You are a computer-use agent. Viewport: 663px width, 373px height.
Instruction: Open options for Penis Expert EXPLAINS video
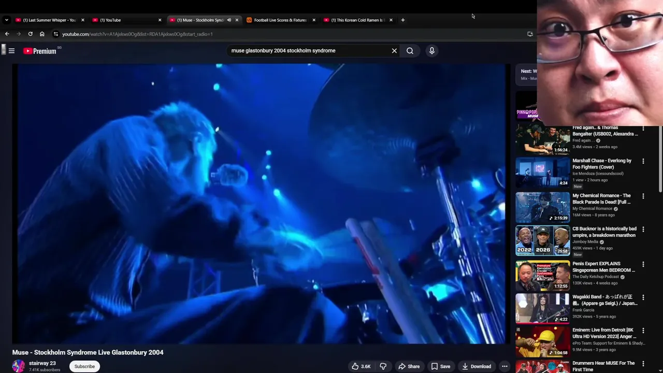pos(643,264)
